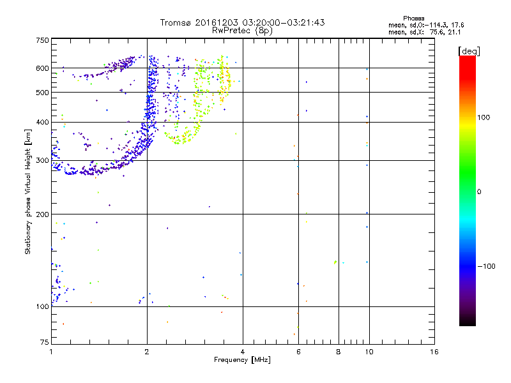Click the y-axis tick label '300'
The width and height of the screenshot is (511, 383).
(42, 161)
